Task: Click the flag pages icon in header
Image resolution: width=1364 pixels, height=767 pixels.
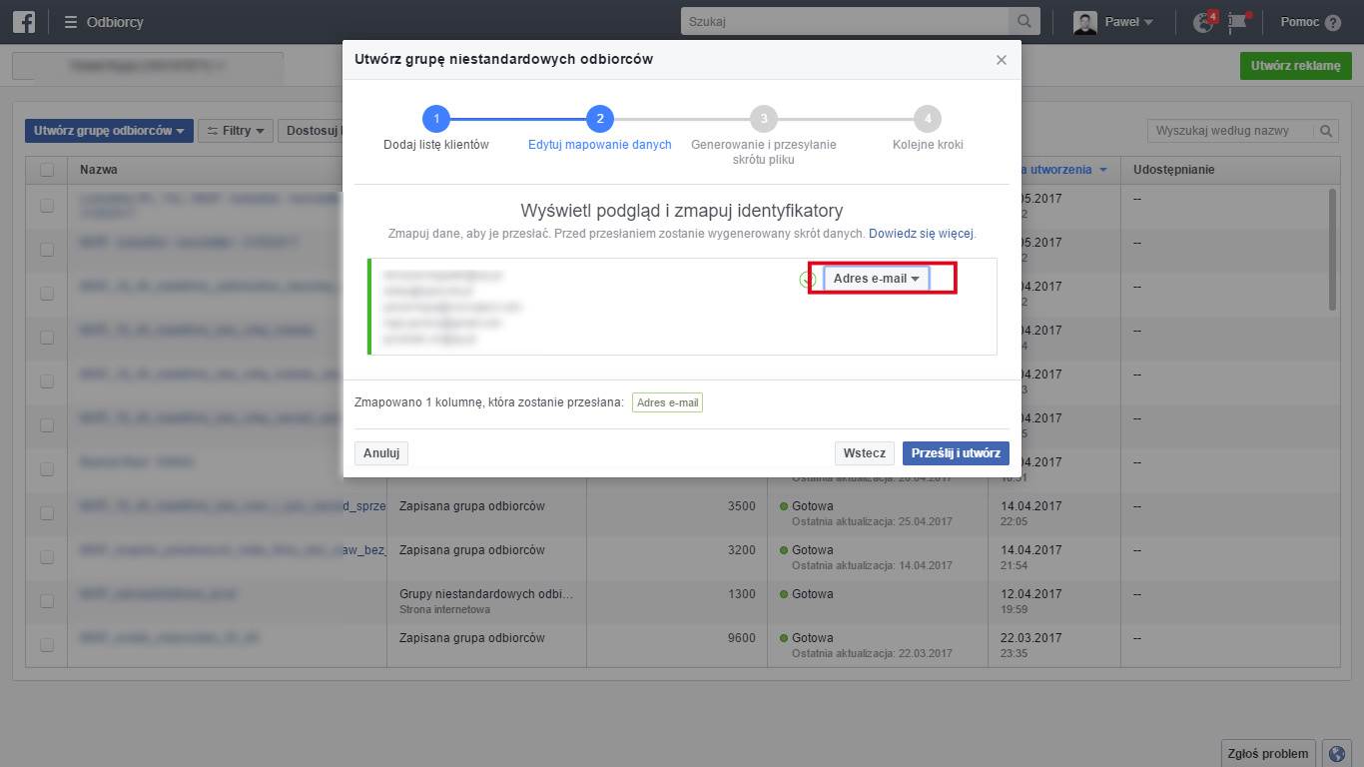Action: click(x=1238, y=22)
